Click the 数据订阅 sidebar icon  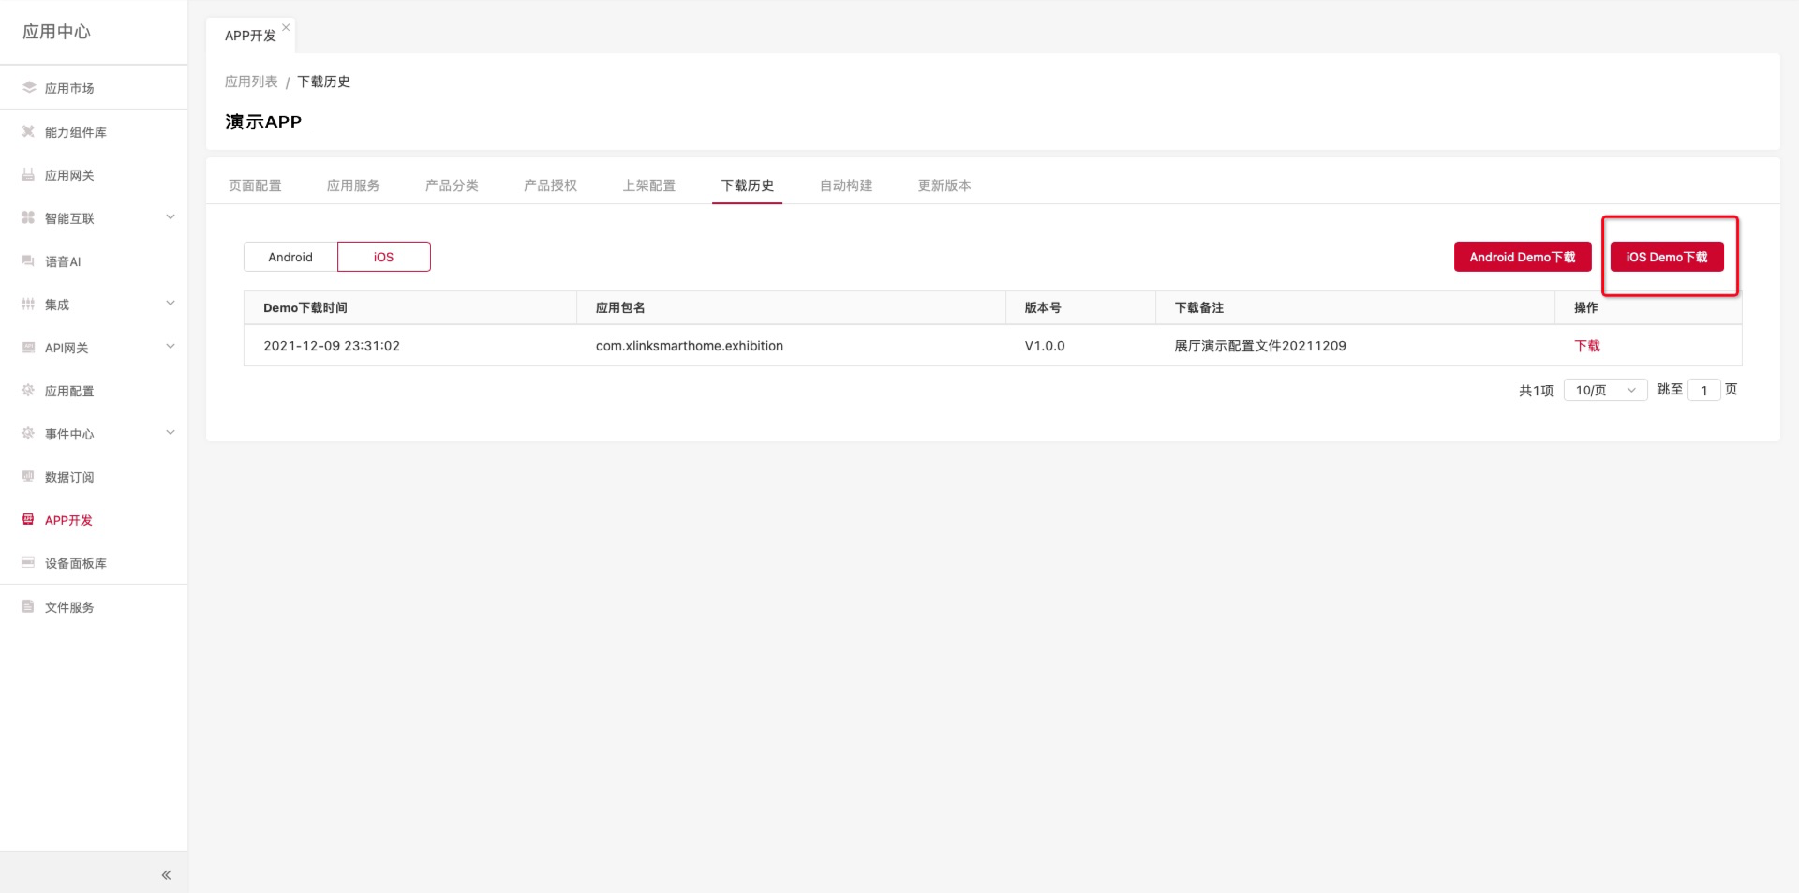coord(28,476)
